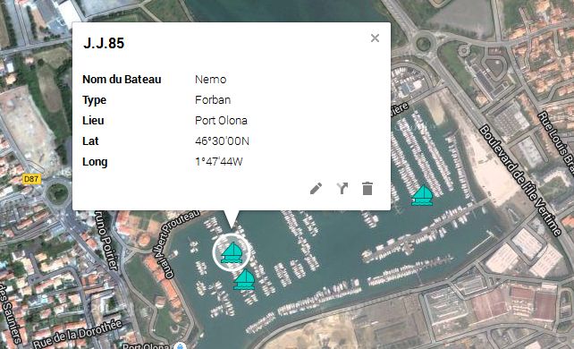The image size is (574, 349).
Task: Click the Type value Forban
Action: pyautogui.click(x=213, y=100)
